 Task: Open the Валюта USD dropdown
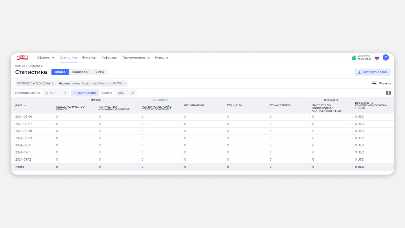point(126,93)
